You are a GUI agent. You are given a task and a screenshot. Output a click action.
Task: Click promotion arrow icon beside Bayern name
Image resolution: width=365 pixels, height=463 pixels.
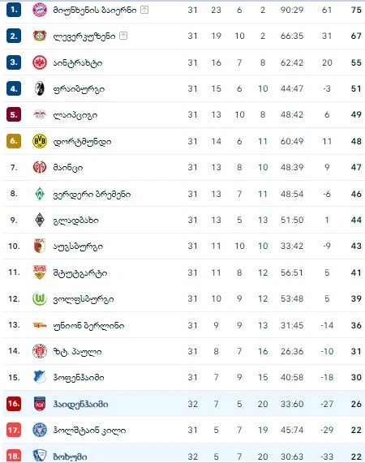[144, 10]
